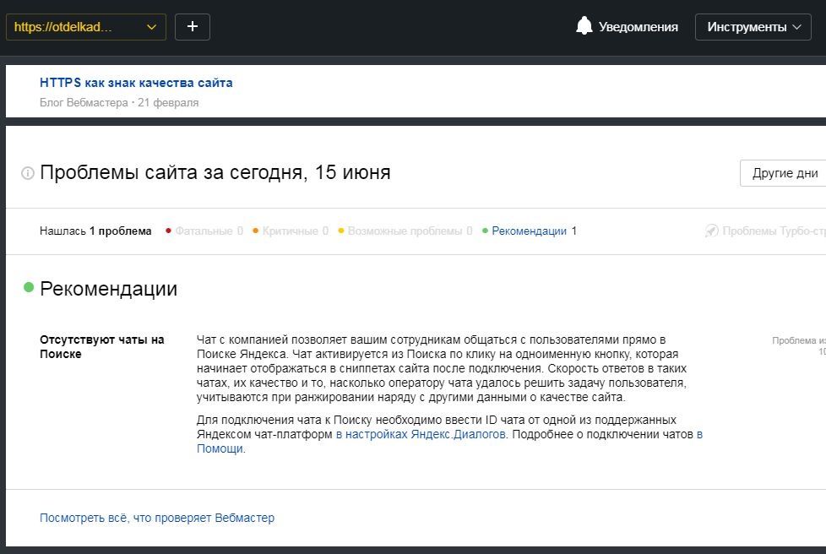Click the plus icon to add a site

[193, 27]
